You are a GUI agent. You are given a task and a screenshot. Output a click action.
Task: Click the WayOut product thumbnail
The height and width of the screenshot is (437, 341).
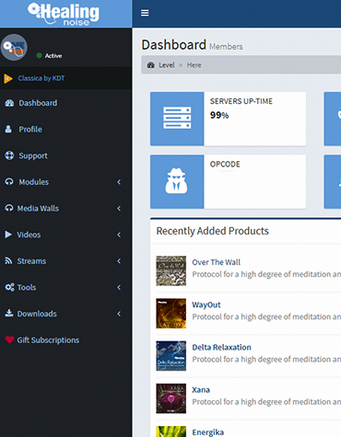tap(170, 314)
